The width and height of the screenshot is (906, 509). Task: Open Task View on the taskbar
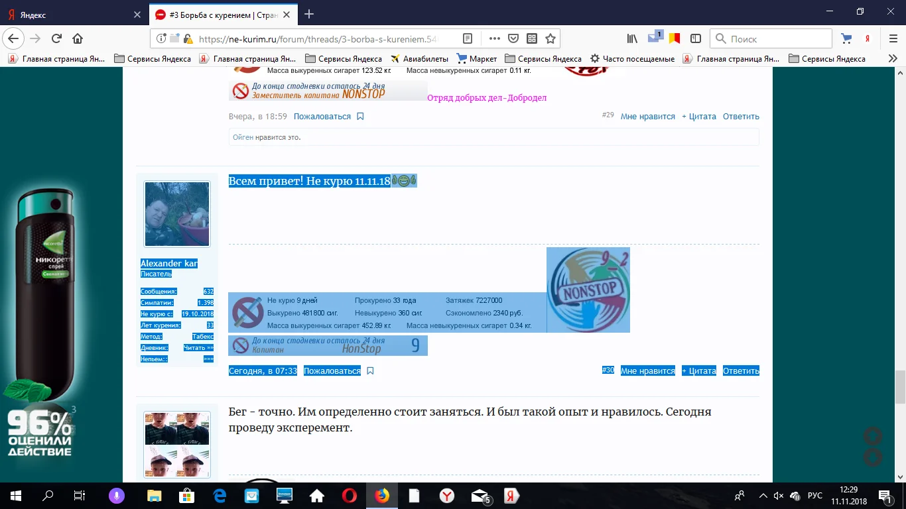click(x=79, y=496)
